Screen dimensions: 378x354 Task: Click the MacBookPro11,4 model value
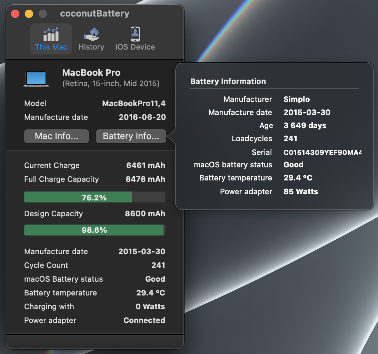[134, 104]
